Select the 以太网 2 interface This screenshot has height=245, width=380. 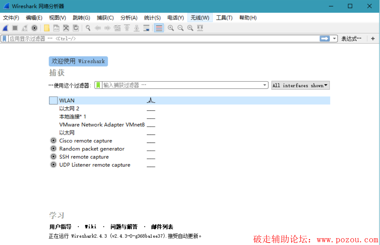[x=190, y=108]
